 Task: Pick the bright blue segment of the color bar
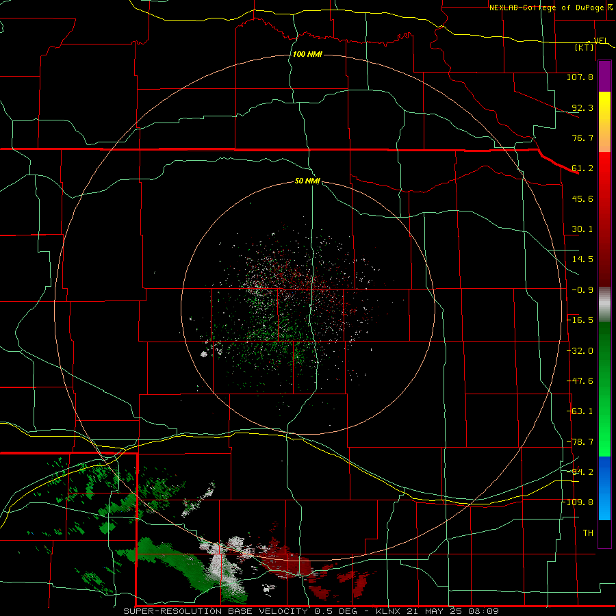point(604,488)
